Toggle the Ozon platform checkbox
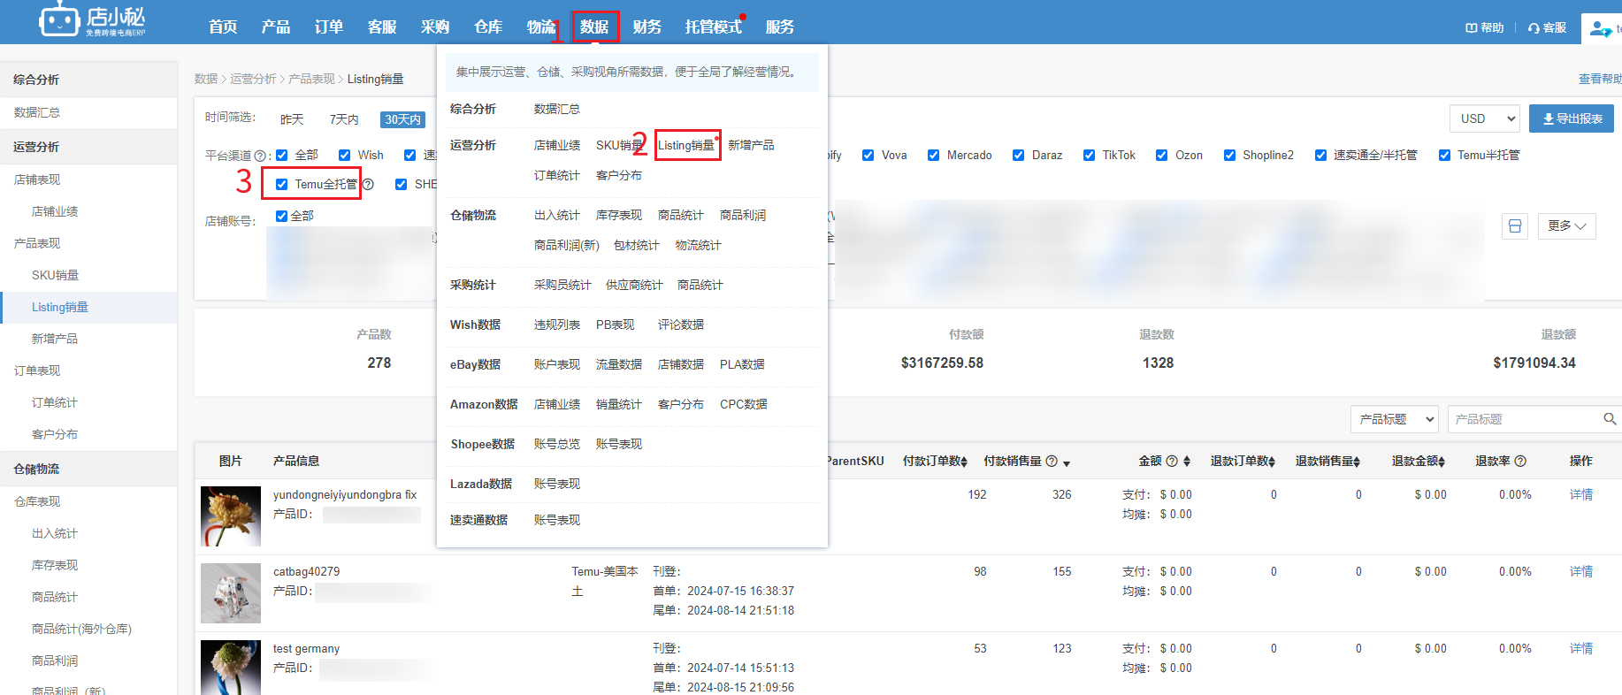The width and height of the screenshot is (1622, 695). (x=1162, y=156)
